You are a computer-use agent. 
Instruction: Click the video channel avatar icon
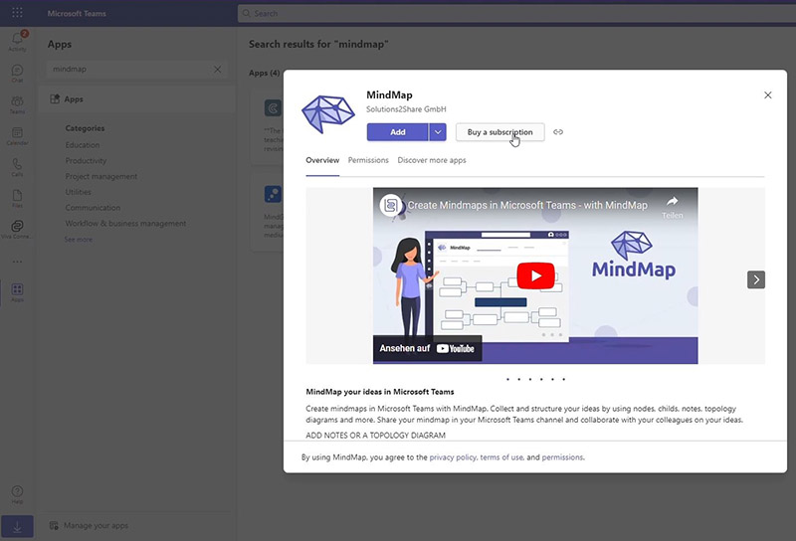click(x=391, y=205)
